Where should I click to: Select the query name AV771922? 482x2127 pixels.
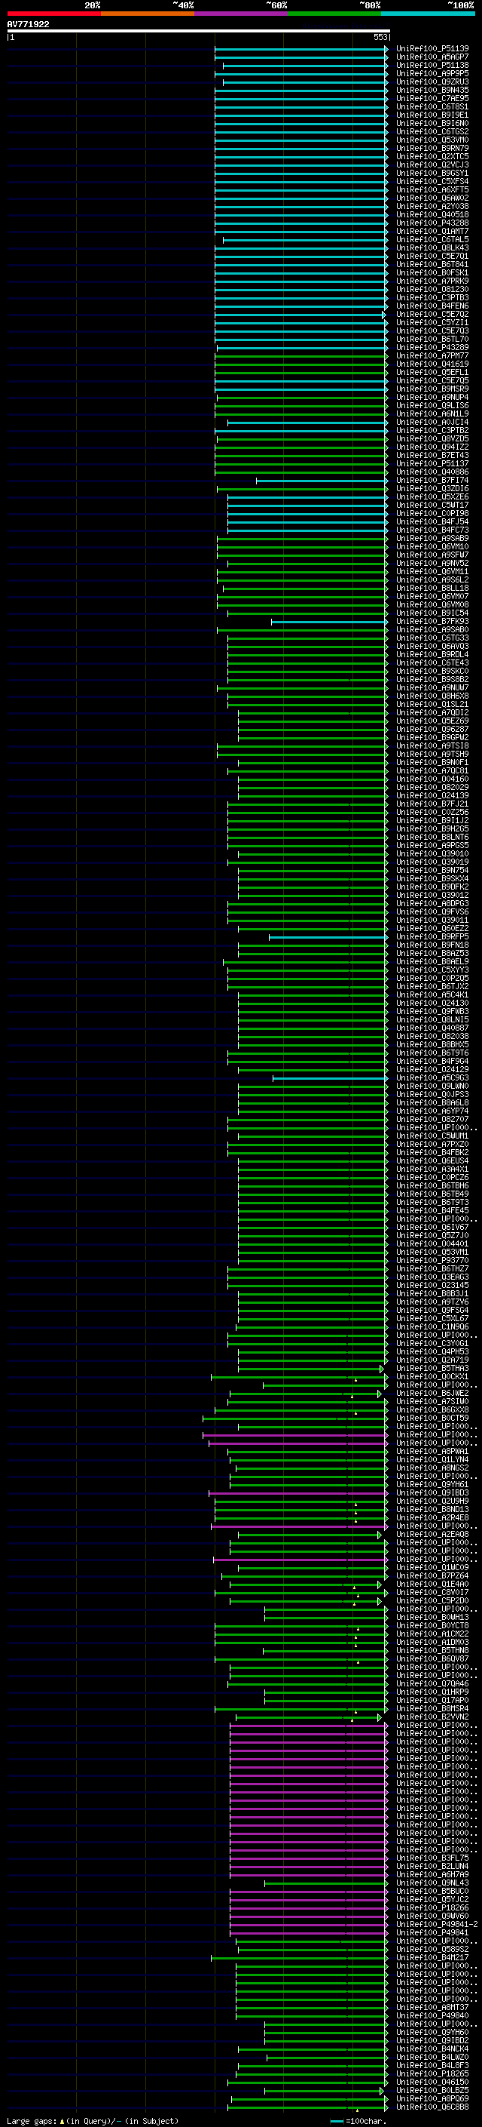coord(28,25)
